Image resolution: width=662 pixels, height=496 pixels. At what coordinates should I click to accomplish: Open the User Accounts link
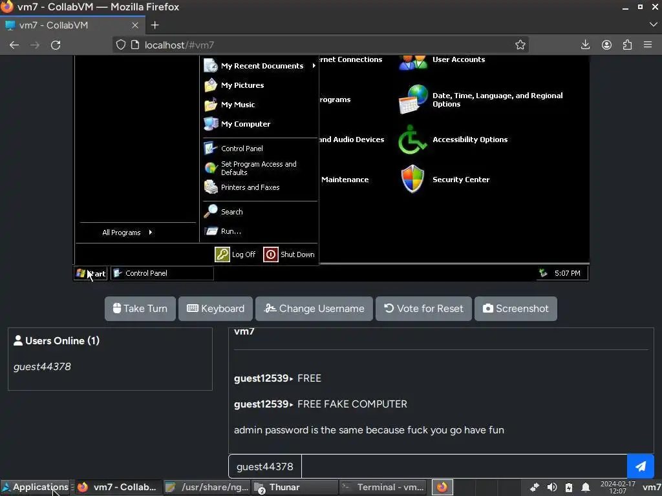point(458,59)
